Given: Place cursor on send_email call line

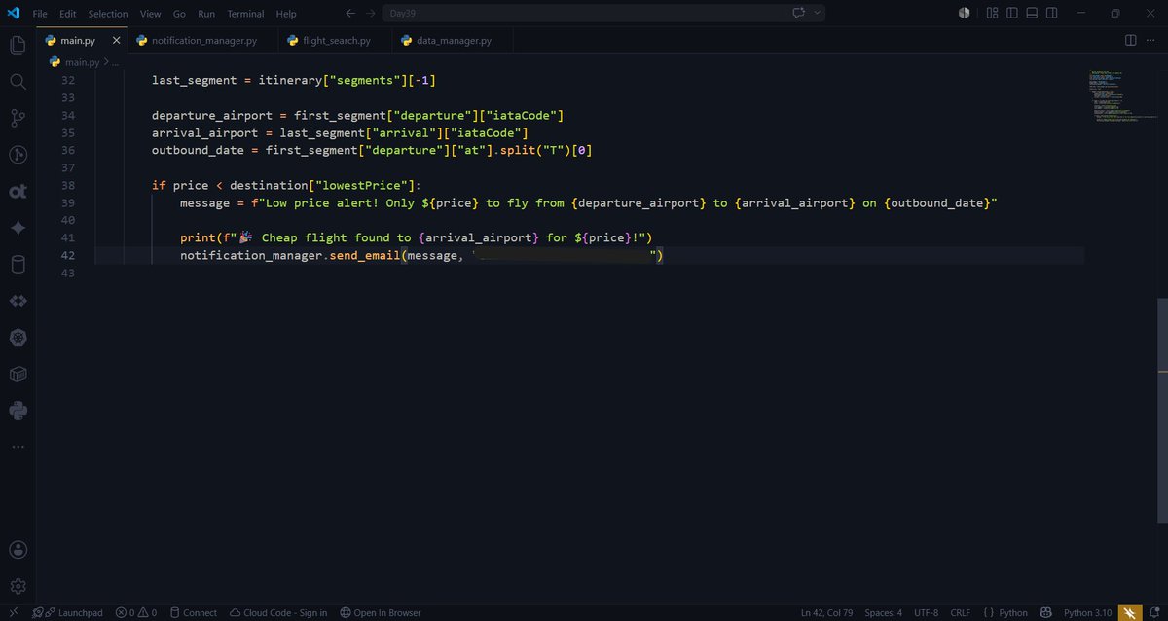Looking at the screenshot, I should tap(420, 255).
